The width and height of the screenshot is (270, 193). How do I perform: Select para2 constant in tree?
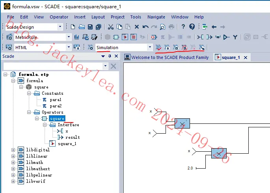[56, 106]
